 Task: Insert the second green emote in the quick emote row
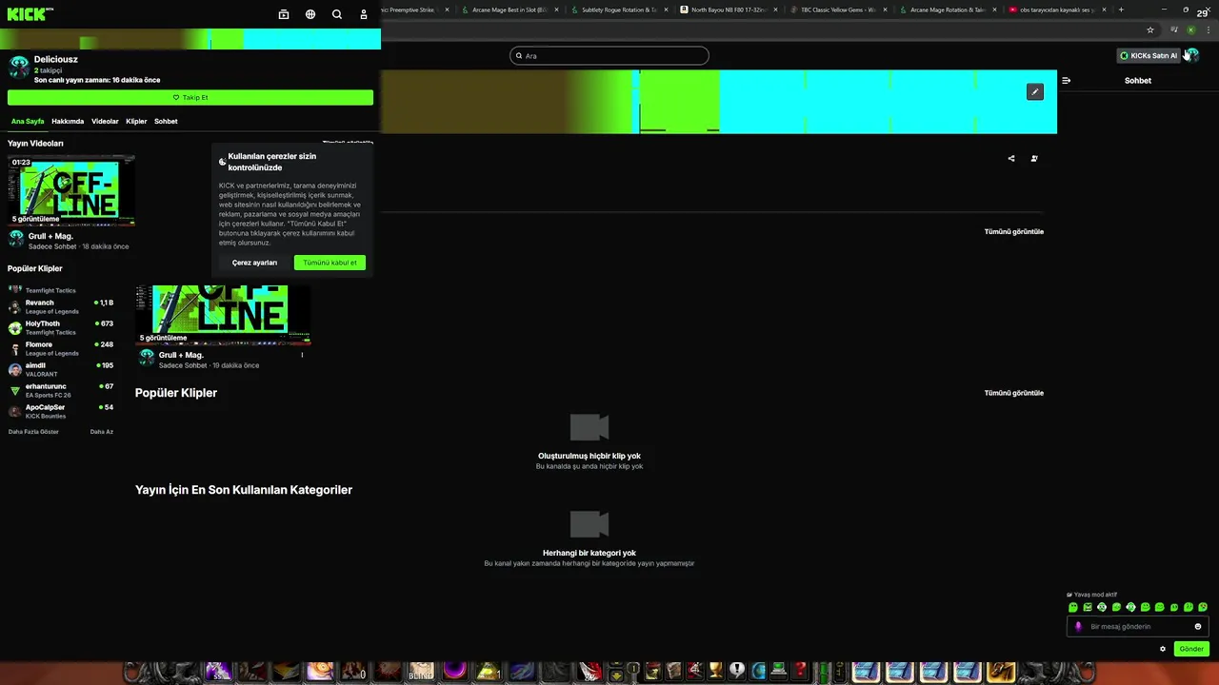(x=1088, y=607)
